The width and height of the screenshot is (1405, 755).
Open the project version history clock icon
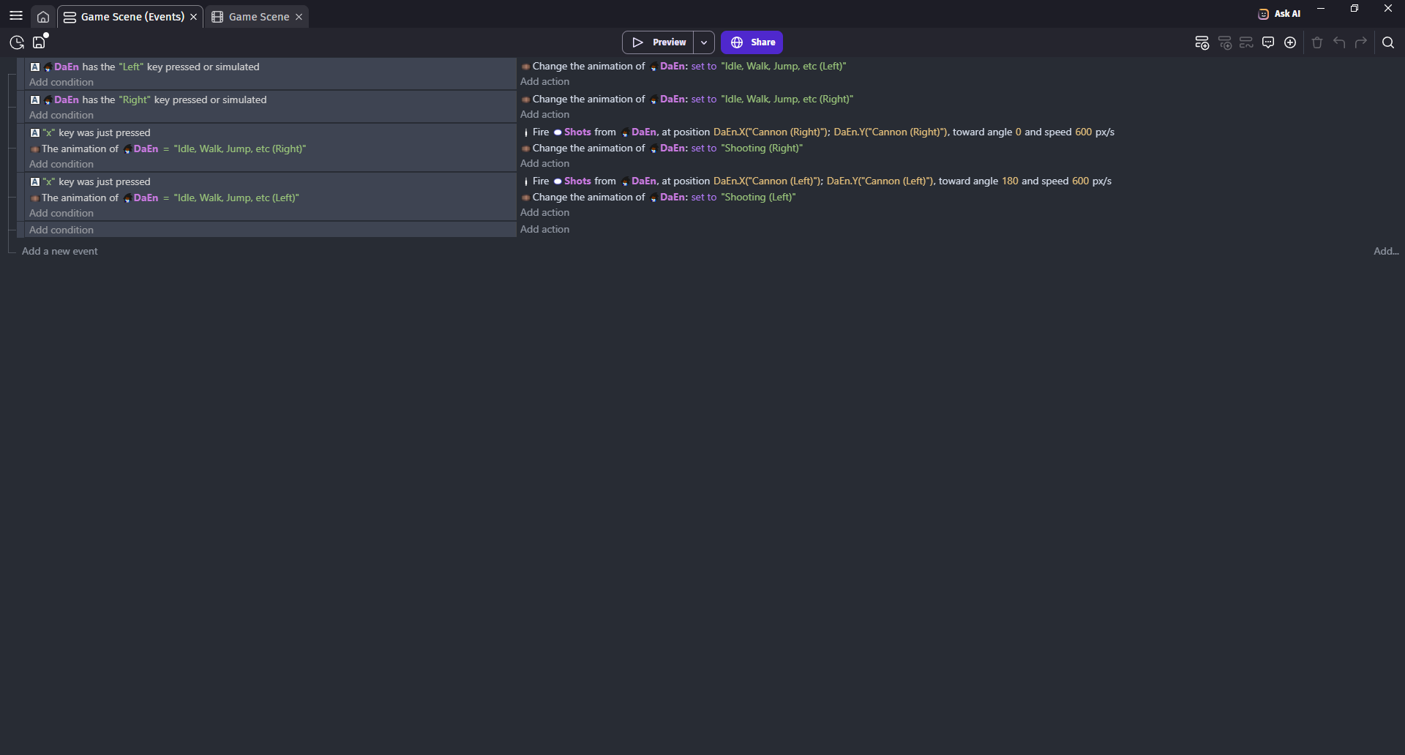(x=17, y=42)
